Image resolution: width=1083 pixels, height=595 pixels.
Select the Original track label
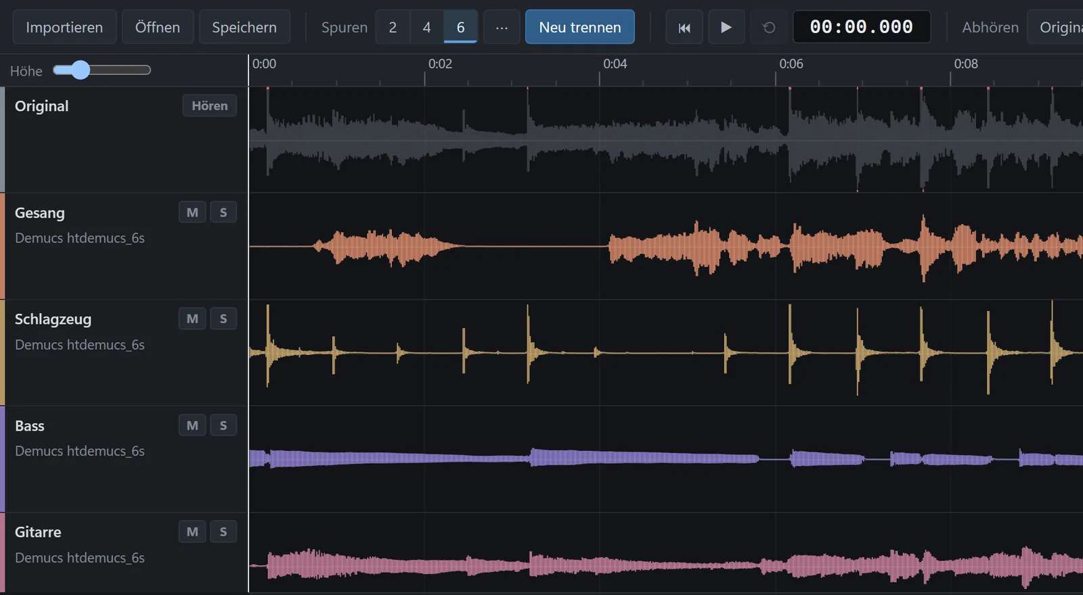42,106
